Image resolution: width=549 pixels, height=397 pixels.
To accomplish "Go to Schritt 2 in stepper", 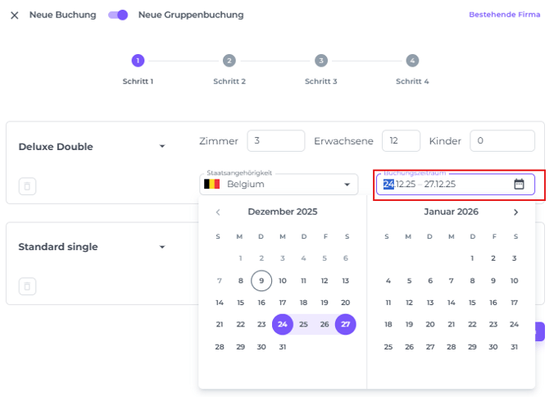I will pyautogui.click(x=229, y=61).
